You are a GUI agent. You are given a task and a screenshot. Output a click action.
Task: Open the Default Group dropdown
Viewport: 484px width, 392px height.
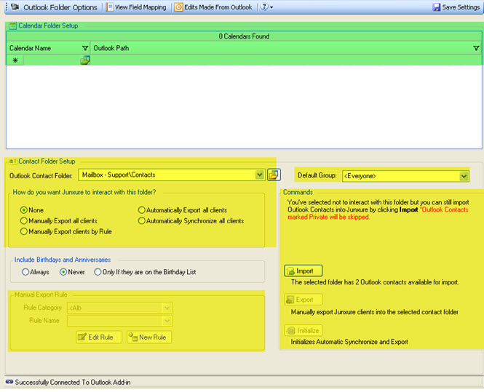click(x=464, y=176)
